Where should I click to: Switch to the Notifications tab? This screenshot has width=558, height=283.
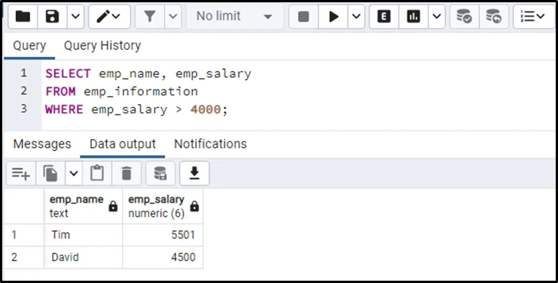[210, 144]
